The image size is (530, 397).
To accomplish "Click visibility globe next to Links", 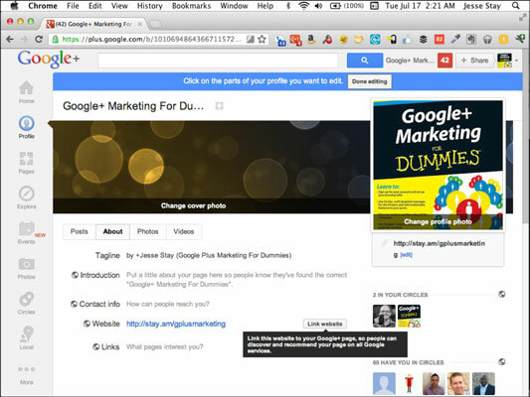I will pos(96,346).
